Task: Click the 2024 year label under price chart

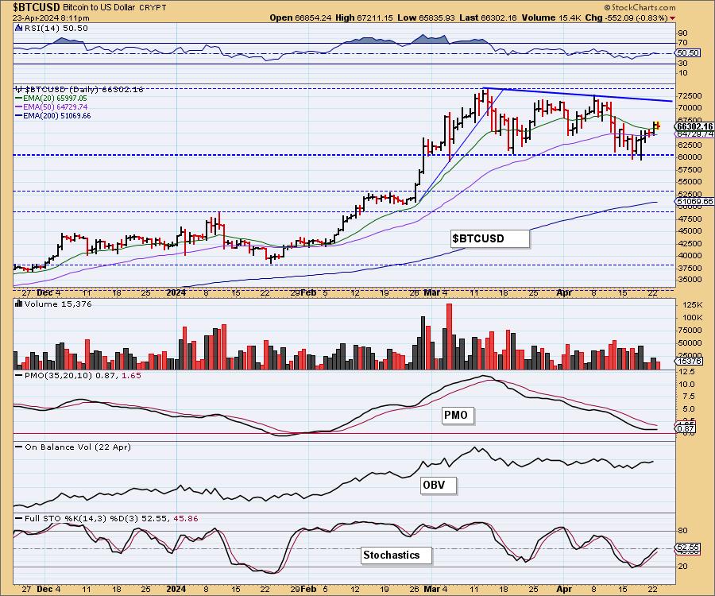Action: click(176, 292)
